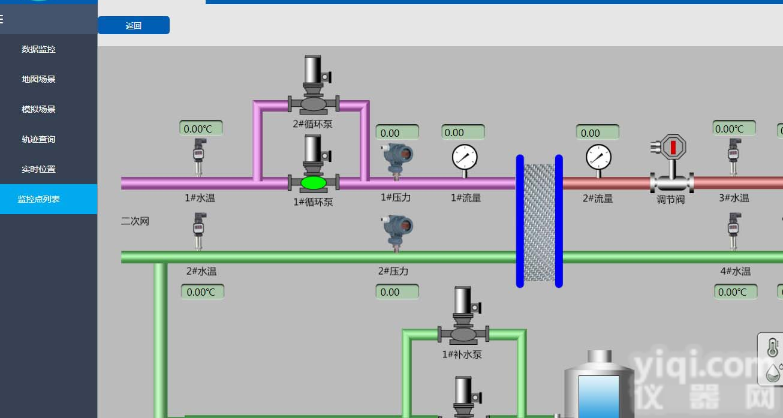
Task: Click the 1#水温 value field 0.00℃
Action: point(201,128)
